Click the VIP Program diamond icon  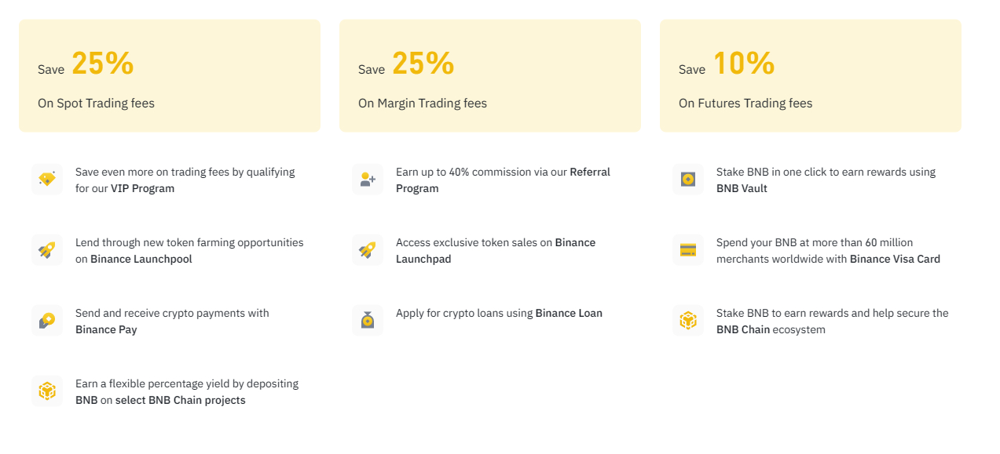point(47,180)
